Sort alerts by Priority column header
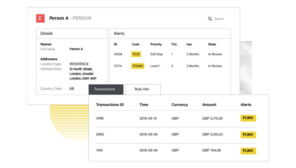 (156, 44)
